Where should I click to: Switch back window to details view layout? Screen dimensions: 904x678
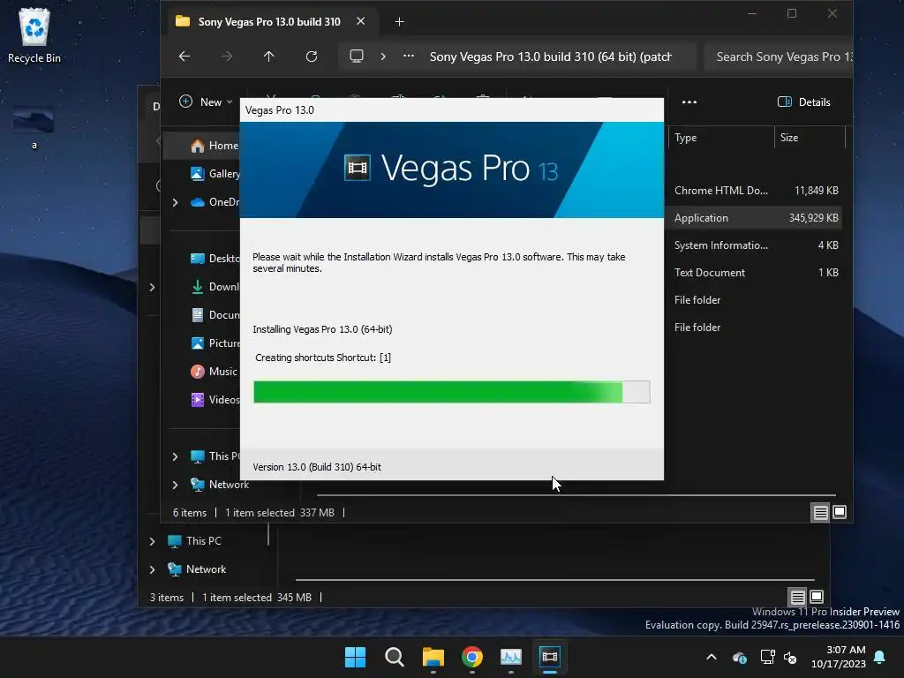[797, 597]
